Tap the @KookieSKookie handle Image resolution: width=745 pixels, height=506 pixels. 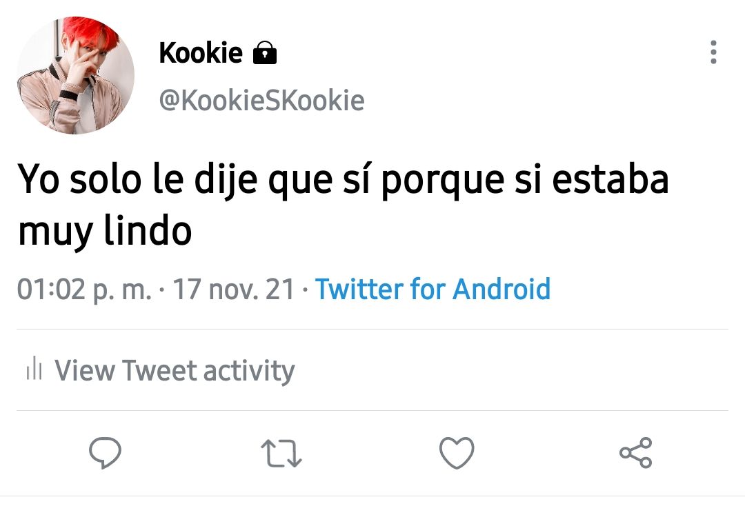262,101
